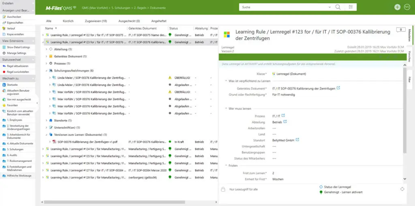Click Regel aktualisieren status change
415x206 pixels.
17,66
